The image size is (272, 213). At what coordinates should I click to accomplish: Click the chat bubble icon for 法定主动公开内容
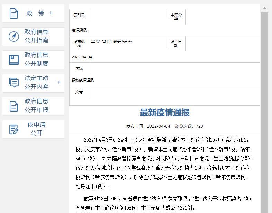[x=14, y=83]
